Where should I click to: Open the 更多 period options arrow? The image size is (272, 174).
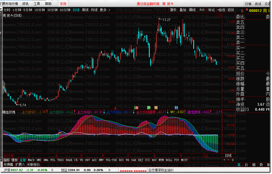[x=109, y=10]
